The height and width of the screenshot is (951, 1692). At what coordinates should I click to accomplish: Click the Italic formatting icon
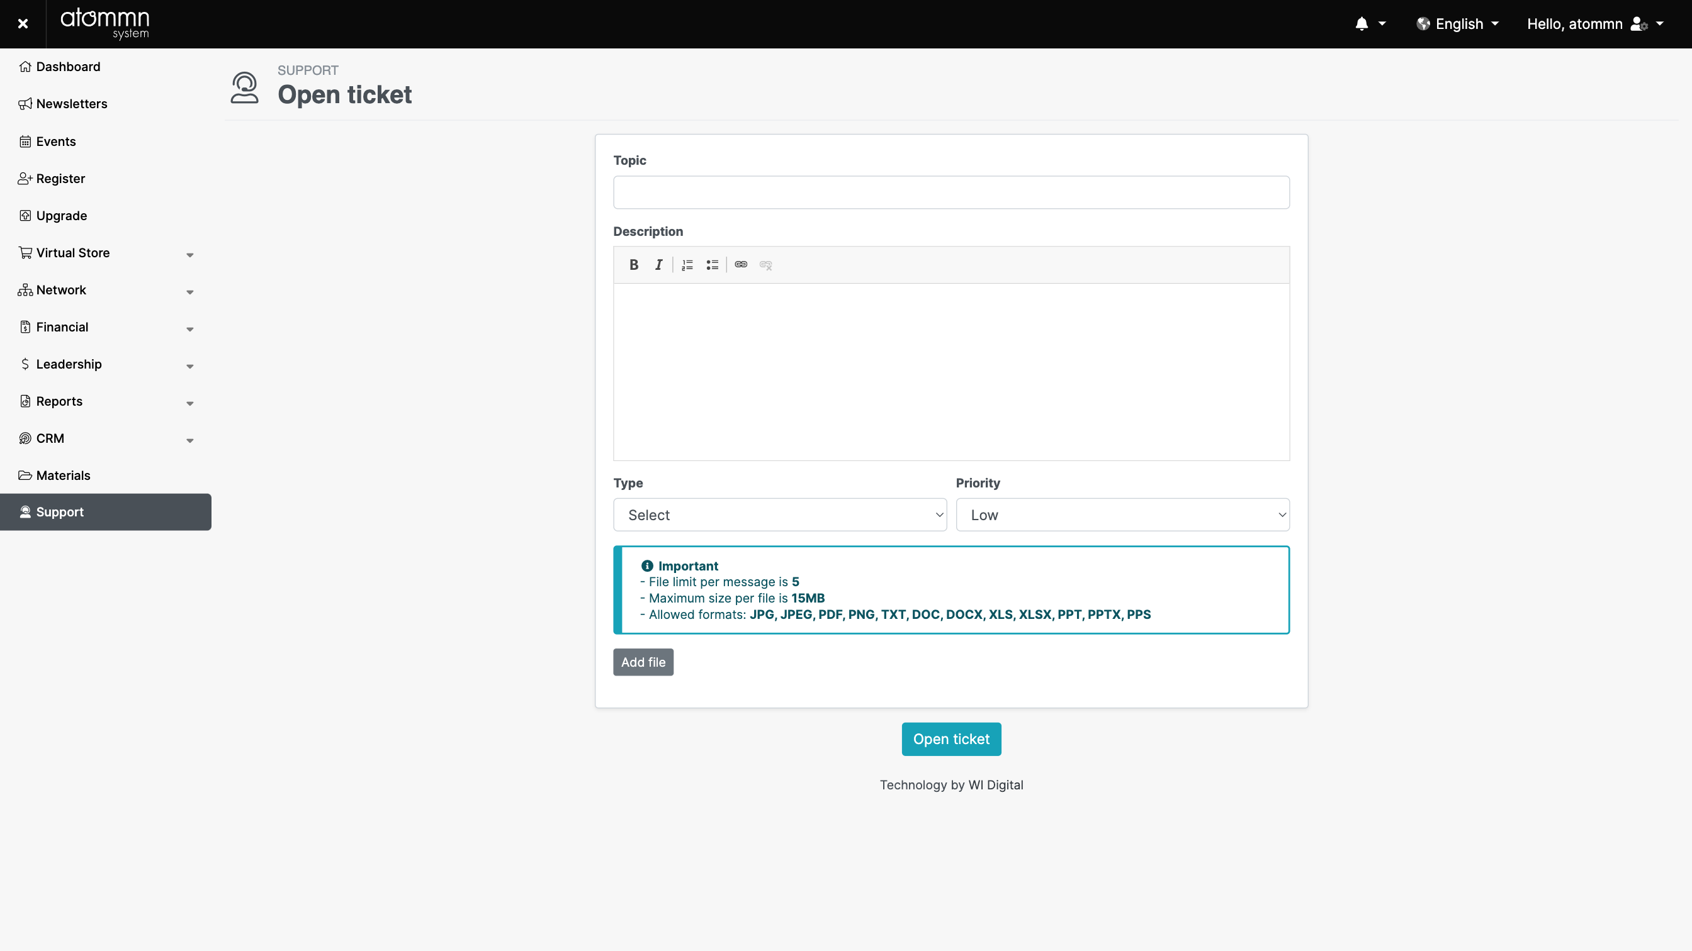[x=659, y=265]
